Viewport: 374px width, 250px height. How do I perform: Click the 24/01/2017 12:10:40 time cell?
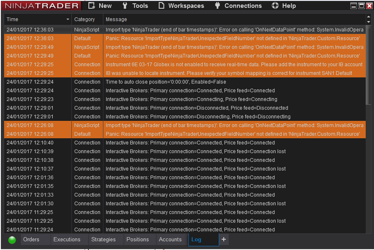click(38, 143)
